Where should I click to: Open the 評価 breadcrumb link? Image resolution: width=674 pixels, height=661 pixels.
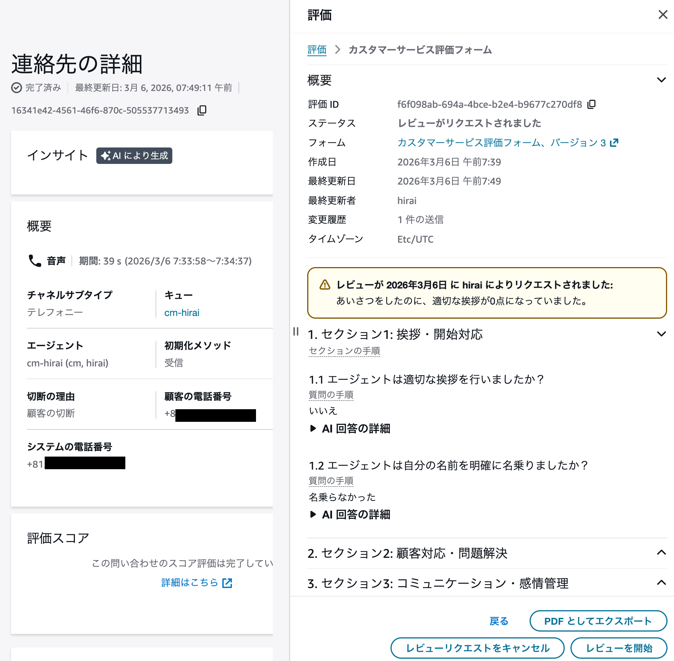[317, 50]
